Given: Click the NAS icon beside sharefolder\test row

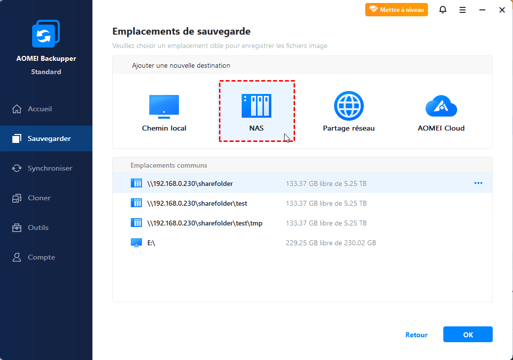Looking at the screenshot, I should pos(136,203).
